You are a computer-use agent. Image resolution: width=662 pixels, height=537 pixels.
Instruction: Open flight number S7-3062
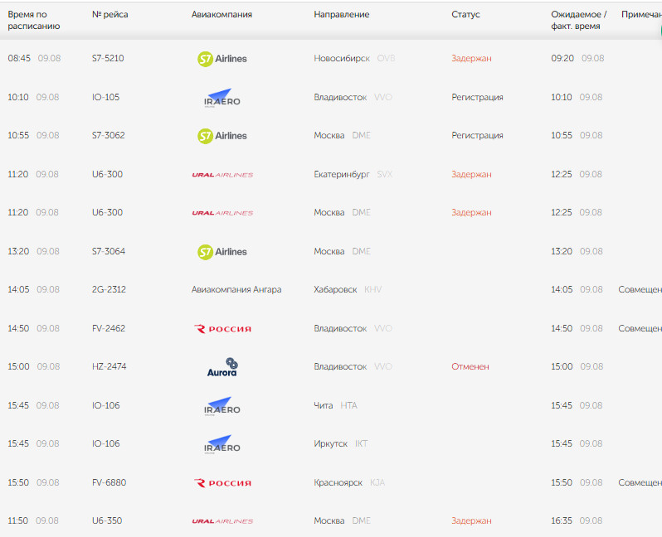[x=109, y=135]
